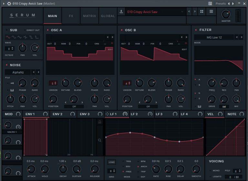Open the hamburger menu icon
The width and height of the screenshot is (248, 181).
[211, 12]
